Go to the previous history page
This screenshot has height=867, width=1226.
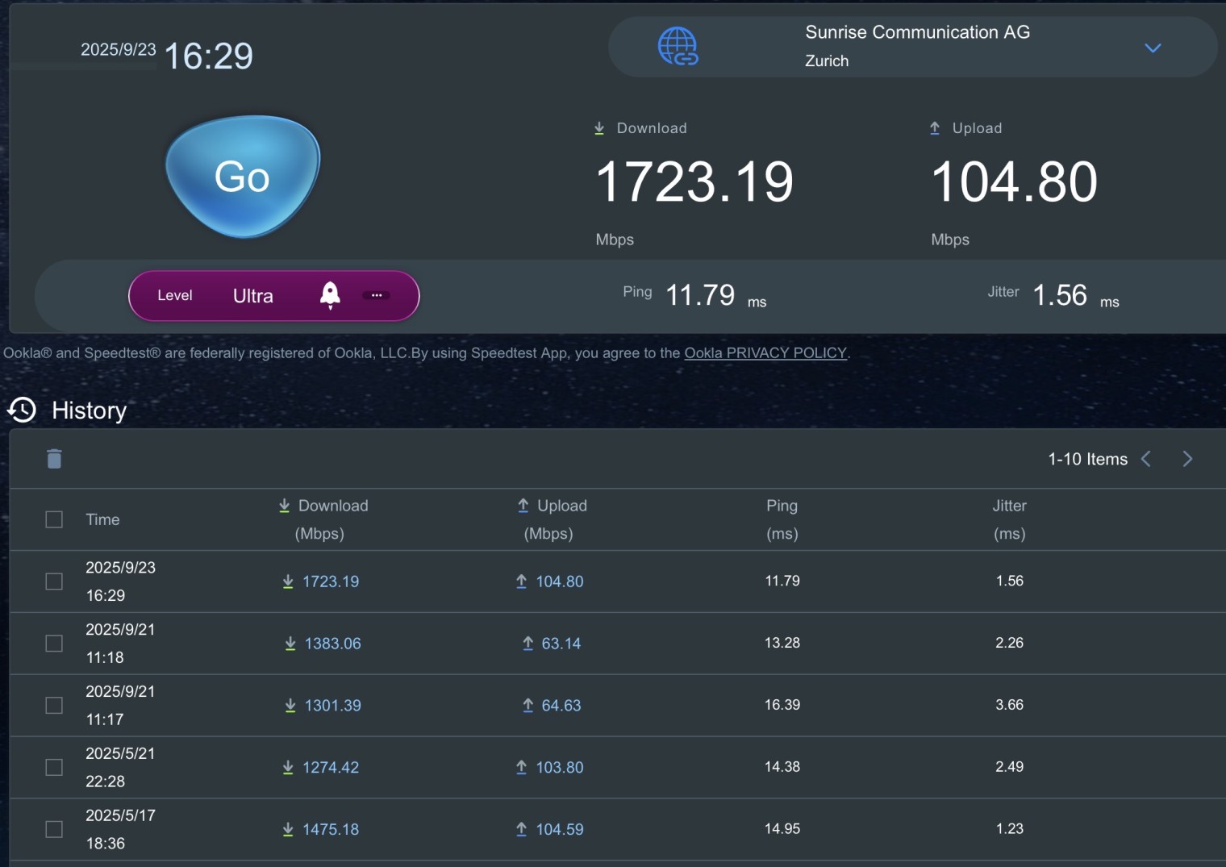tap(1146, 459)
